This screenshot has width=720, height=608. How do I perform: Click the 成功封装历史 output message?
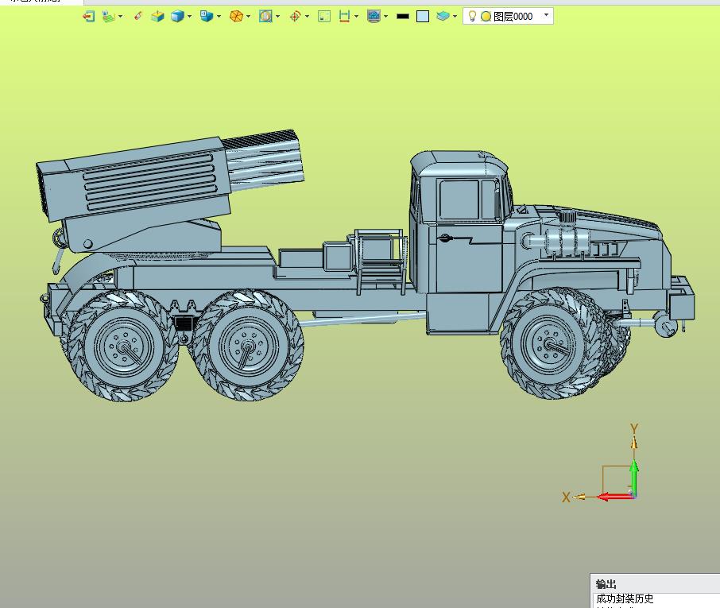pos(625,598)
